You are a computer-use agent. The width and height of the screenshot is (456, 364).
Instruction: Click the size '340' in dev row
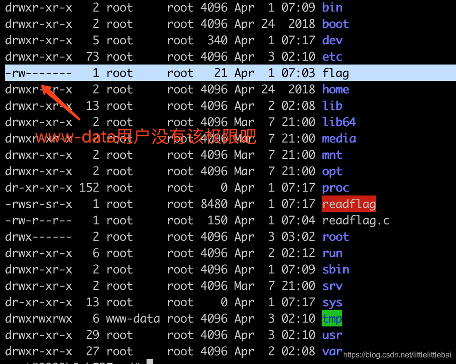point(217,40)
